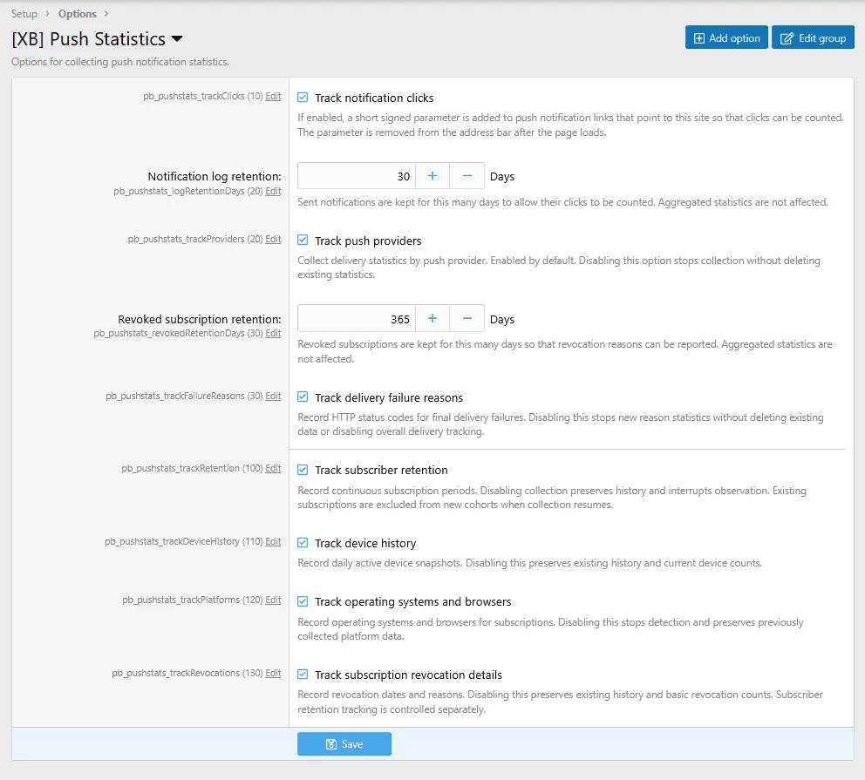Go to Setup breadcrumb
Image resolution: width=865 pixels, height=780 pixels.
coord(24,14)
